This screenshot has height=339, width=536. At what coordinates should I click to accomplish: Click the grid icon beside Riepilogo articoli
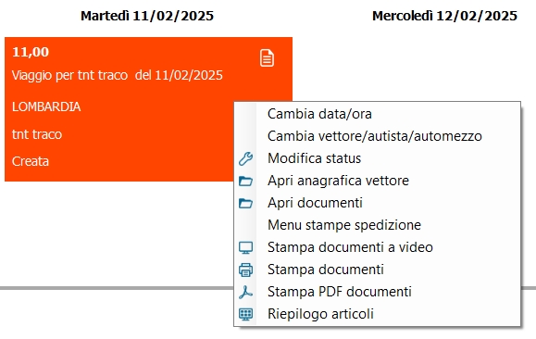(245, 314)
